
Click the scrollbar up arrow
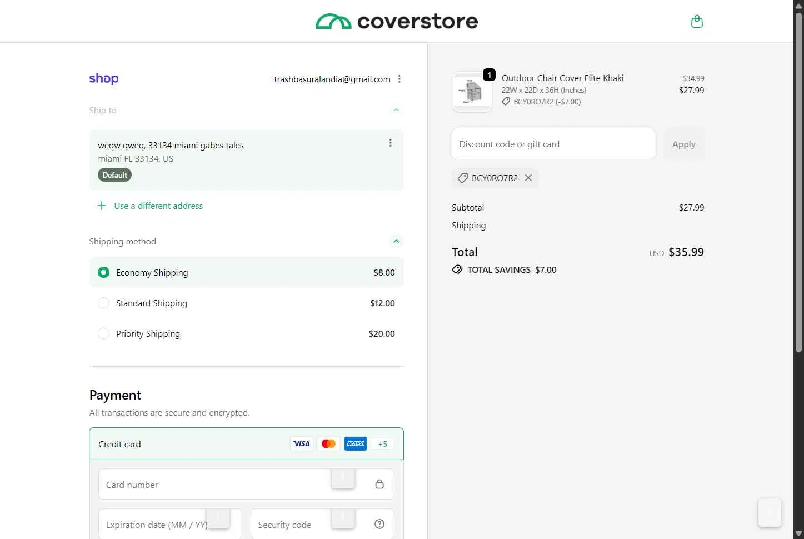798,5
